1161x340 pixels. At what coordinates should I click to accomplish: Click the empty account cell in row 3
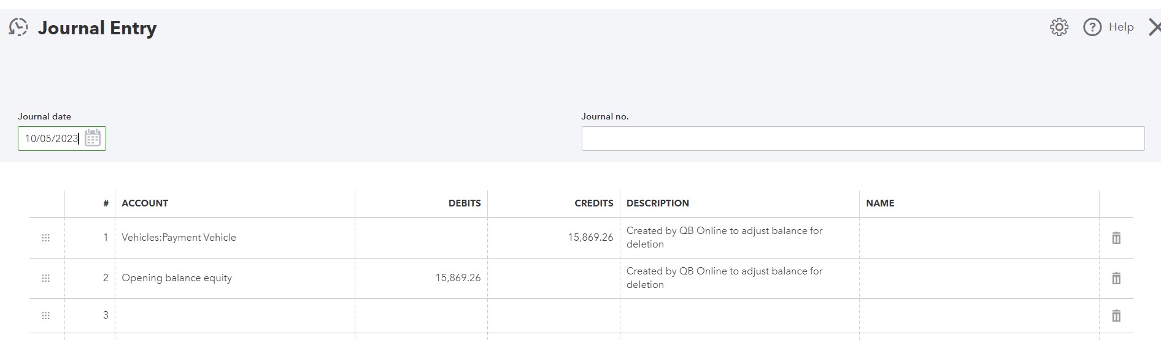[233, 315]
